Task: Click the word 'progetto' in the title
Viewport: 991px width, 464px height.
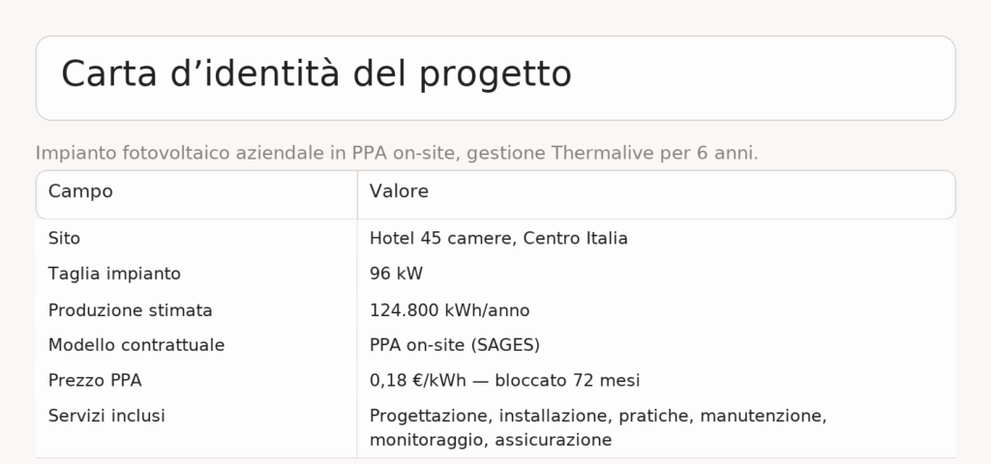Action: [x=495, y=75]
